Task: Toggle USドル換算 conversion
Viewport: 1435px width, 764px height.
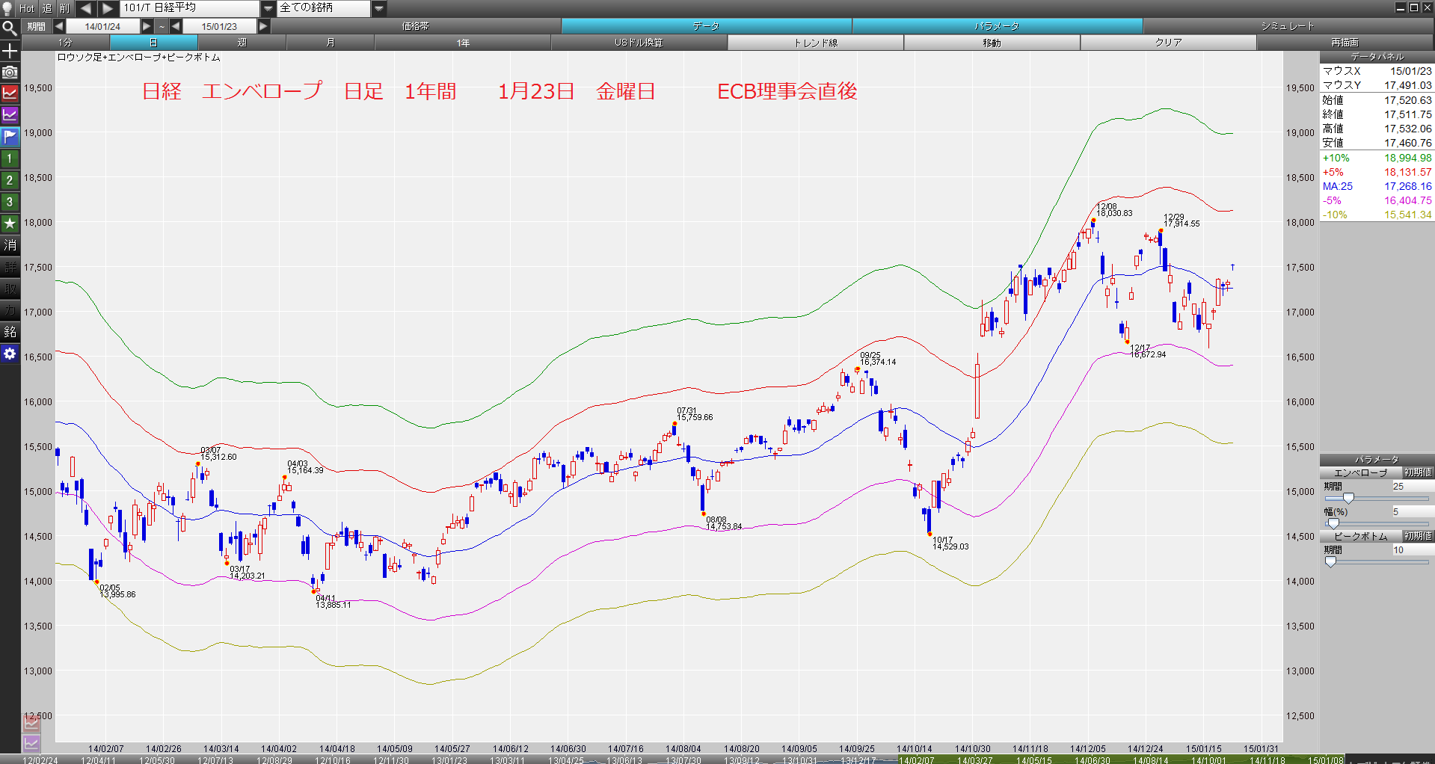Action: point(639,43)
